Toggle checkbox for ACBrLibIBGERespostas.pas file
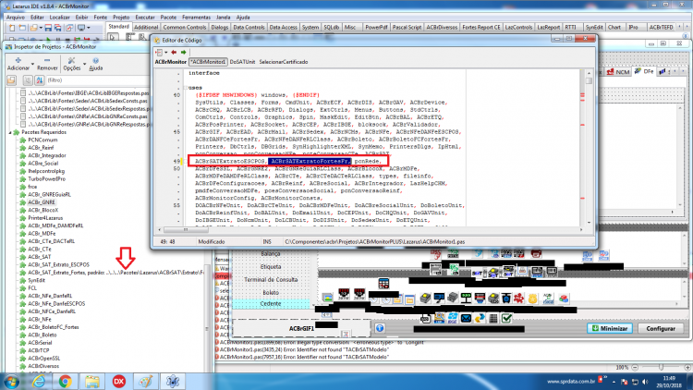Viewport: 693px width, 390px height. [23, 93]
